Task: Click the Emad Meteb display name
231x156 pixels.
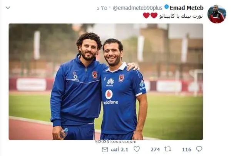Action: [x=187, y=8]
